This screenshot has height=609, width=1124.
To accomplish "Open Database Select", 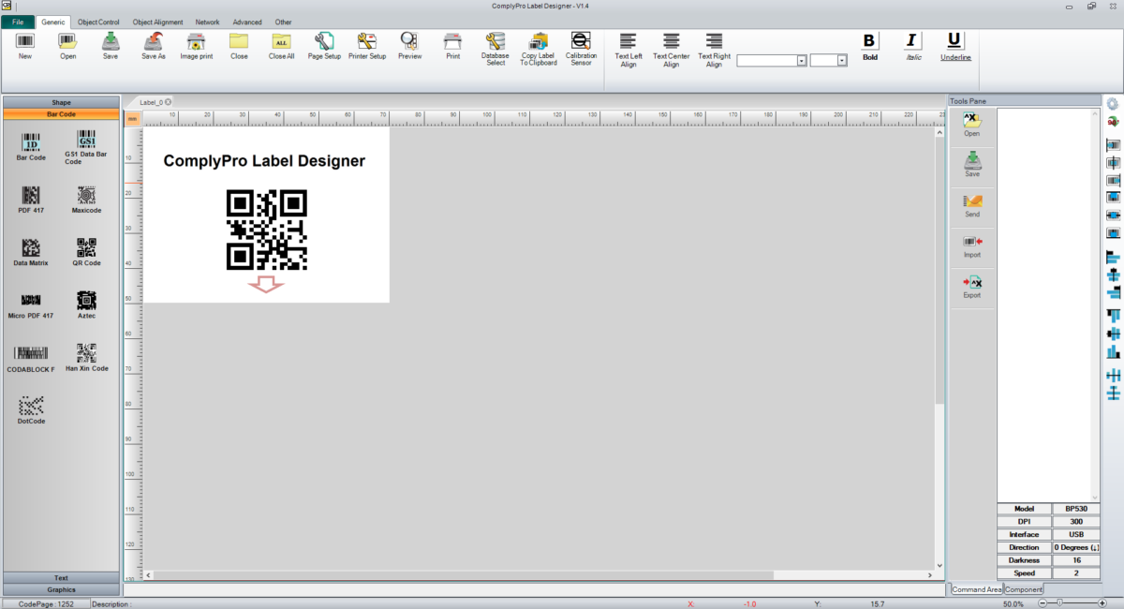I will (x=495, y=49).
